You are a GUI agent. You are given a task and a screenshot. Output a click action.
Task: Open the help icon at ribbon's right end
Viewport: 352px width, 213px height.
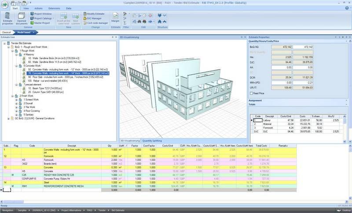click(x=347, y=8)
